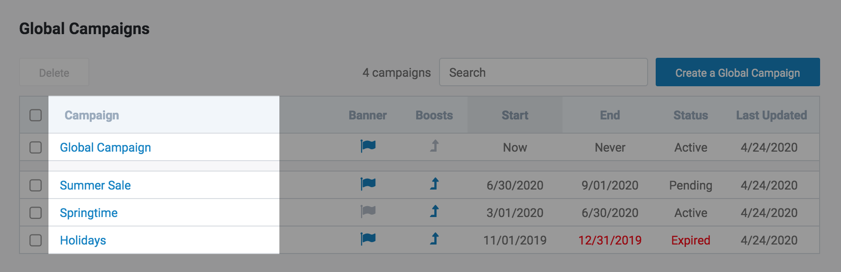841x272 pixels.
Task: Click the Delete button
Action: [54, 73]
